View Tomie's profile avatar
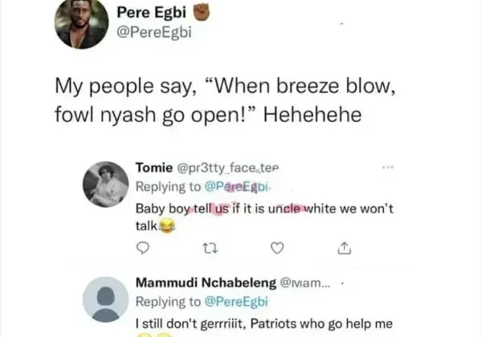The width and height of the screenshot is (482, 337). (x=106, y=184)
